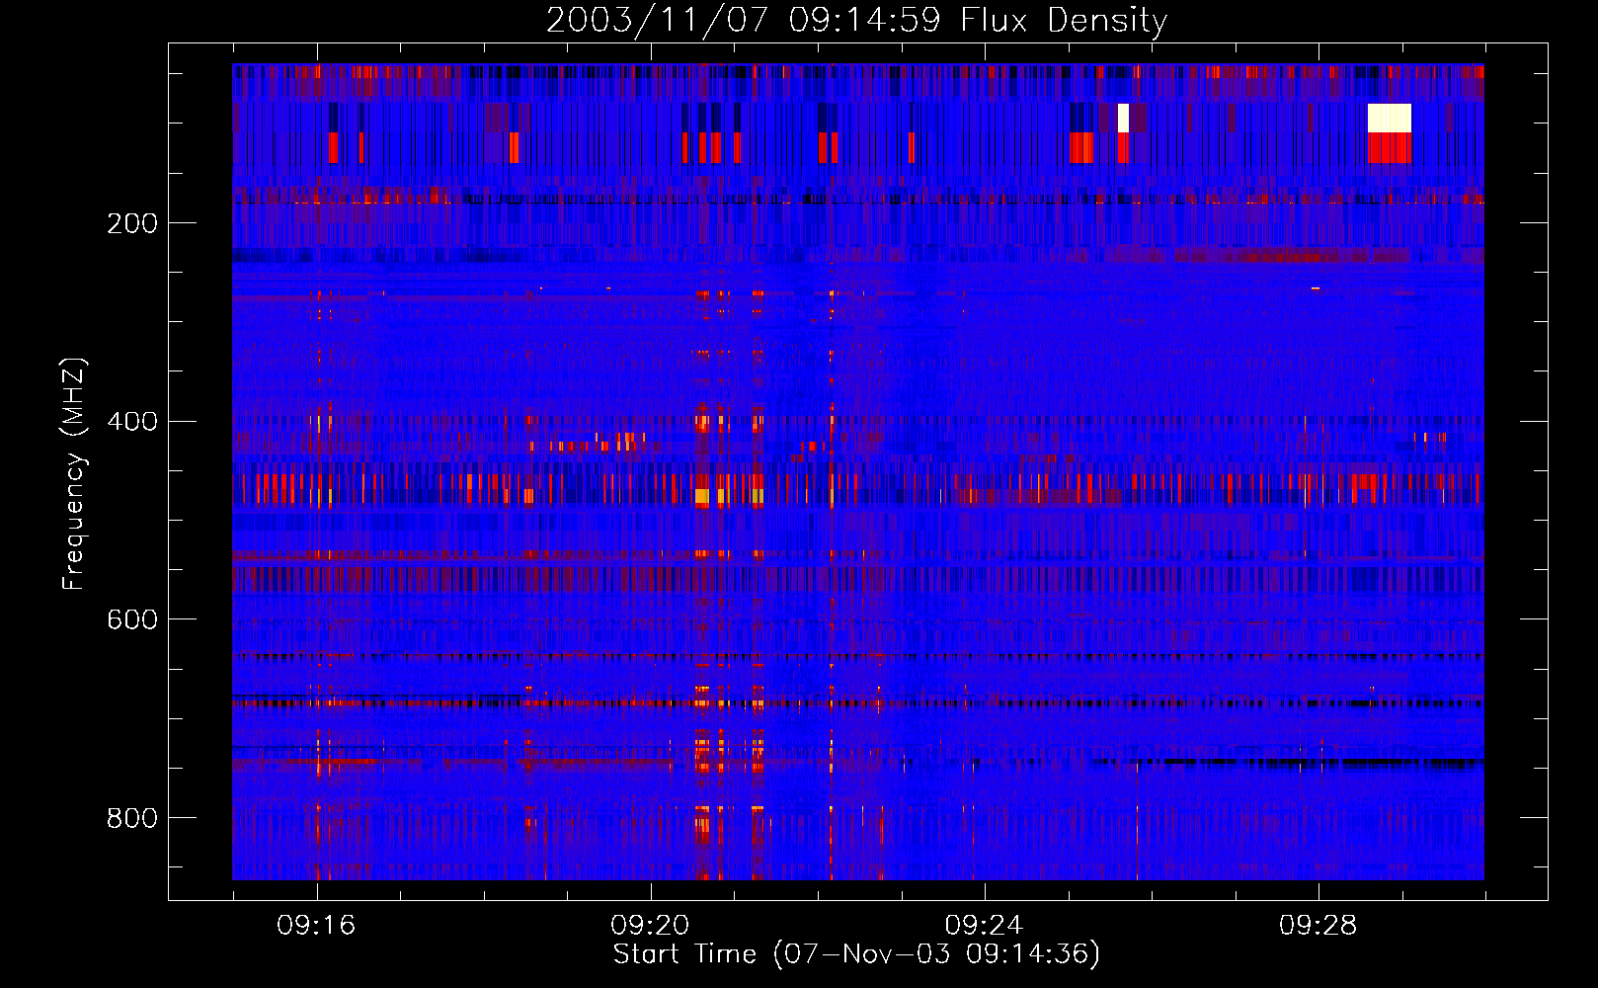Click the 200 frequency tick label

(x=132, y=223)
